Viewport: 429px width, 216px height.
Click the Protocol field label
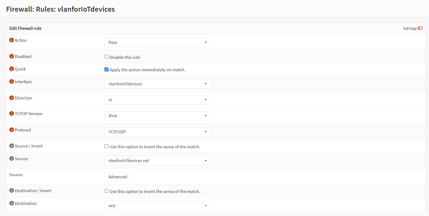pyautogui.click(x=23, y=130)
